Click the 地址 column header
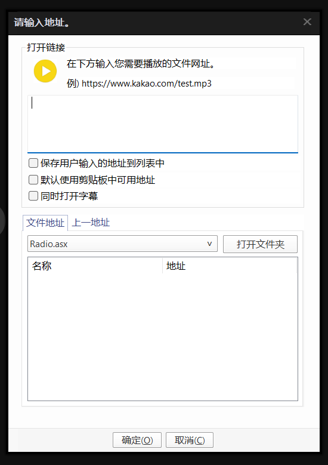 coord(230,266)
